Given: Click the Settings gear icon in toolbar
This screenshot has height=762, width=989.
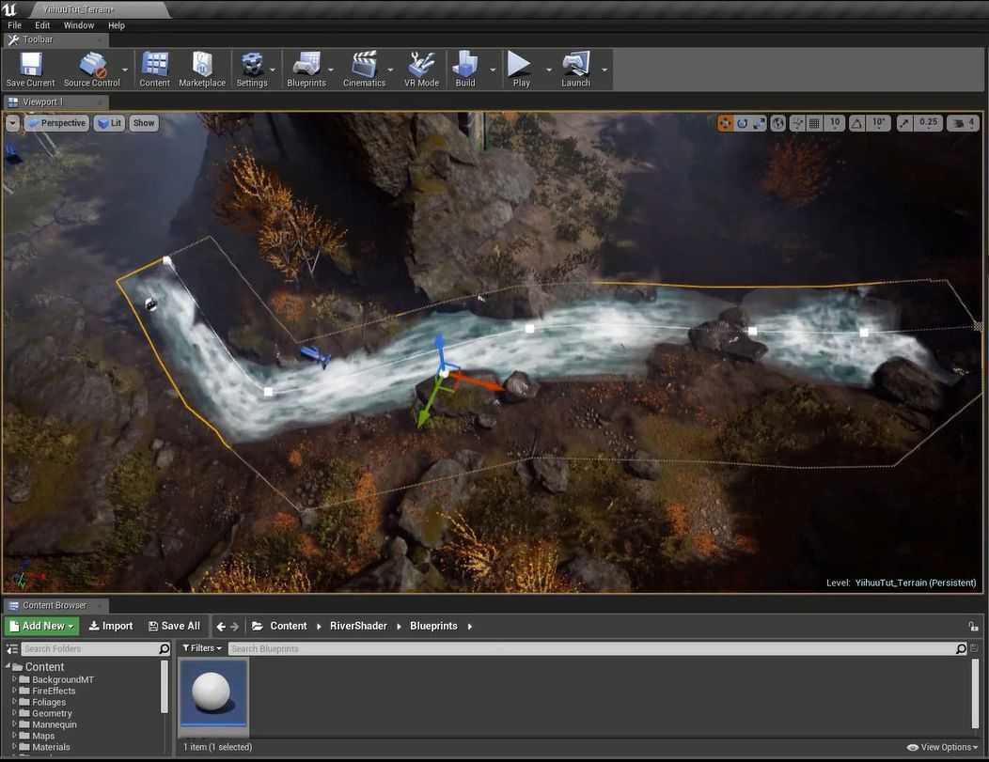Looking at the screenshot, I should [x=252, y=70].
